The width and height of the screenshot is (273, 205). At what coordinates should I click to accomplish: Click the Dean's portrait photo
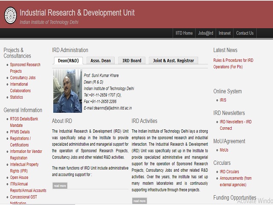click(67, 91)
